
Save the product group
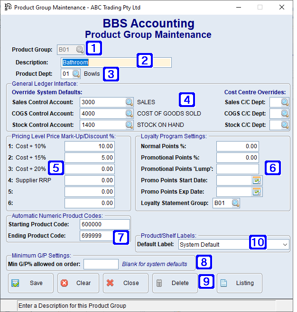pos(31,283)
